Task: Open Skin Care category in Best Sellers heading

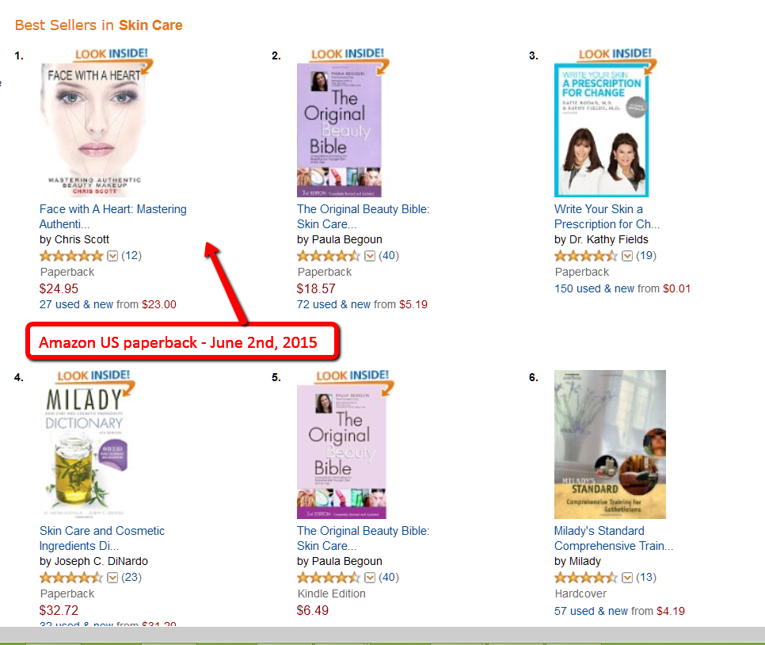Action: (x=150, y=25)
